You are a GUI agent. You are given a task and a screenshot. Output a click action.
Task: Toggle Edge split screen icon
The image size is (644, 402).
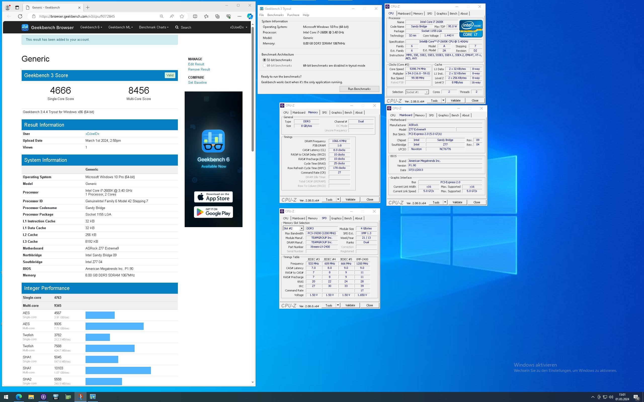click(195, 16)
